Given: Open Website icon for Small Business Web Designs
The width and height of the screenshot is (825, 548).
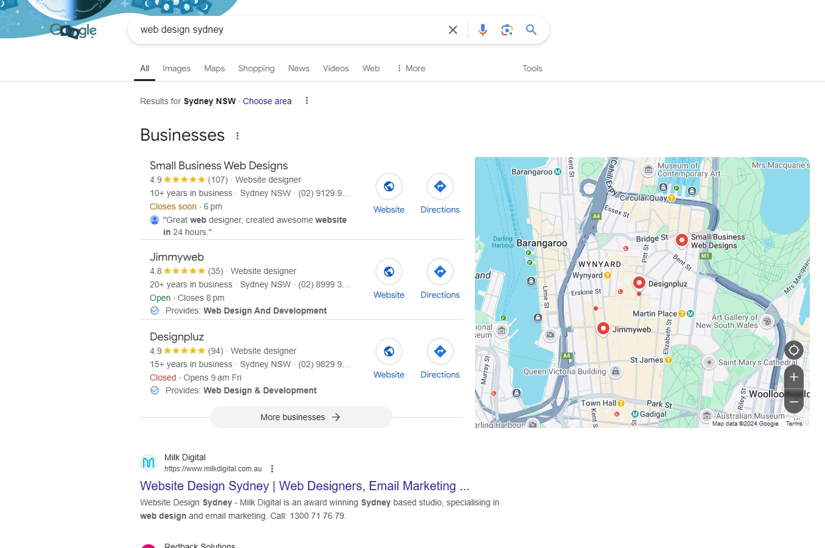Looking at the screenshot, I should click(389, 186).
